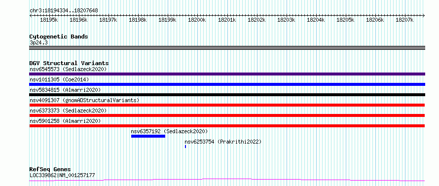This screenshot has width=439, height=186.
Task: Open the nsv5901258 (Almarri2020) label
Action: pyautogui.click(x=65, y=121)
